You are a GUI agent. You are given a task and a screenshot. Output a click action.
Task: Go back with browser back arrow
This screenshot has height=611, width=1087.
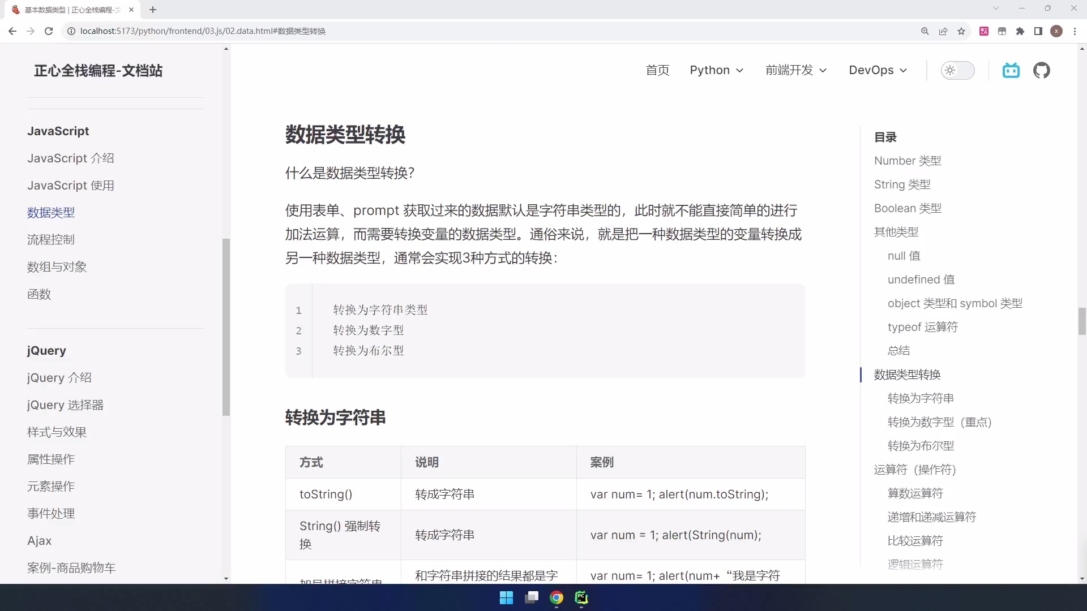[12, 31]
